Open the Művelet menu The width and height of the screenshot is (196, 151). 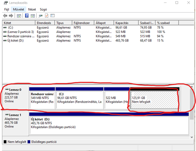coord(18,9)
